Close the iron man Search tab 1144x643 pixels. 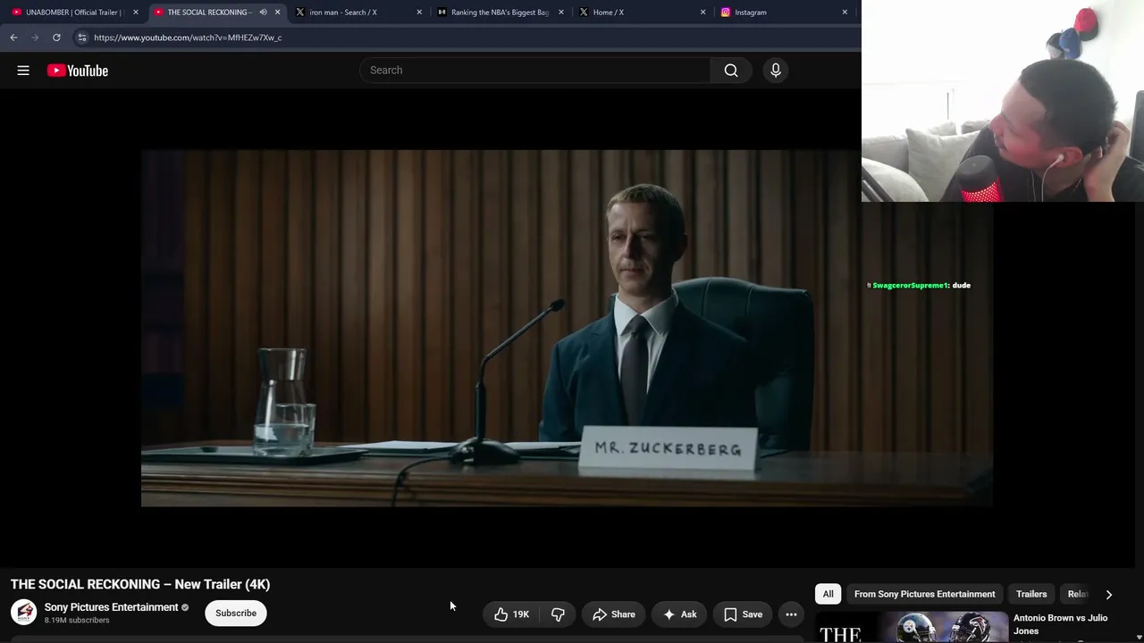click(419, 13)
